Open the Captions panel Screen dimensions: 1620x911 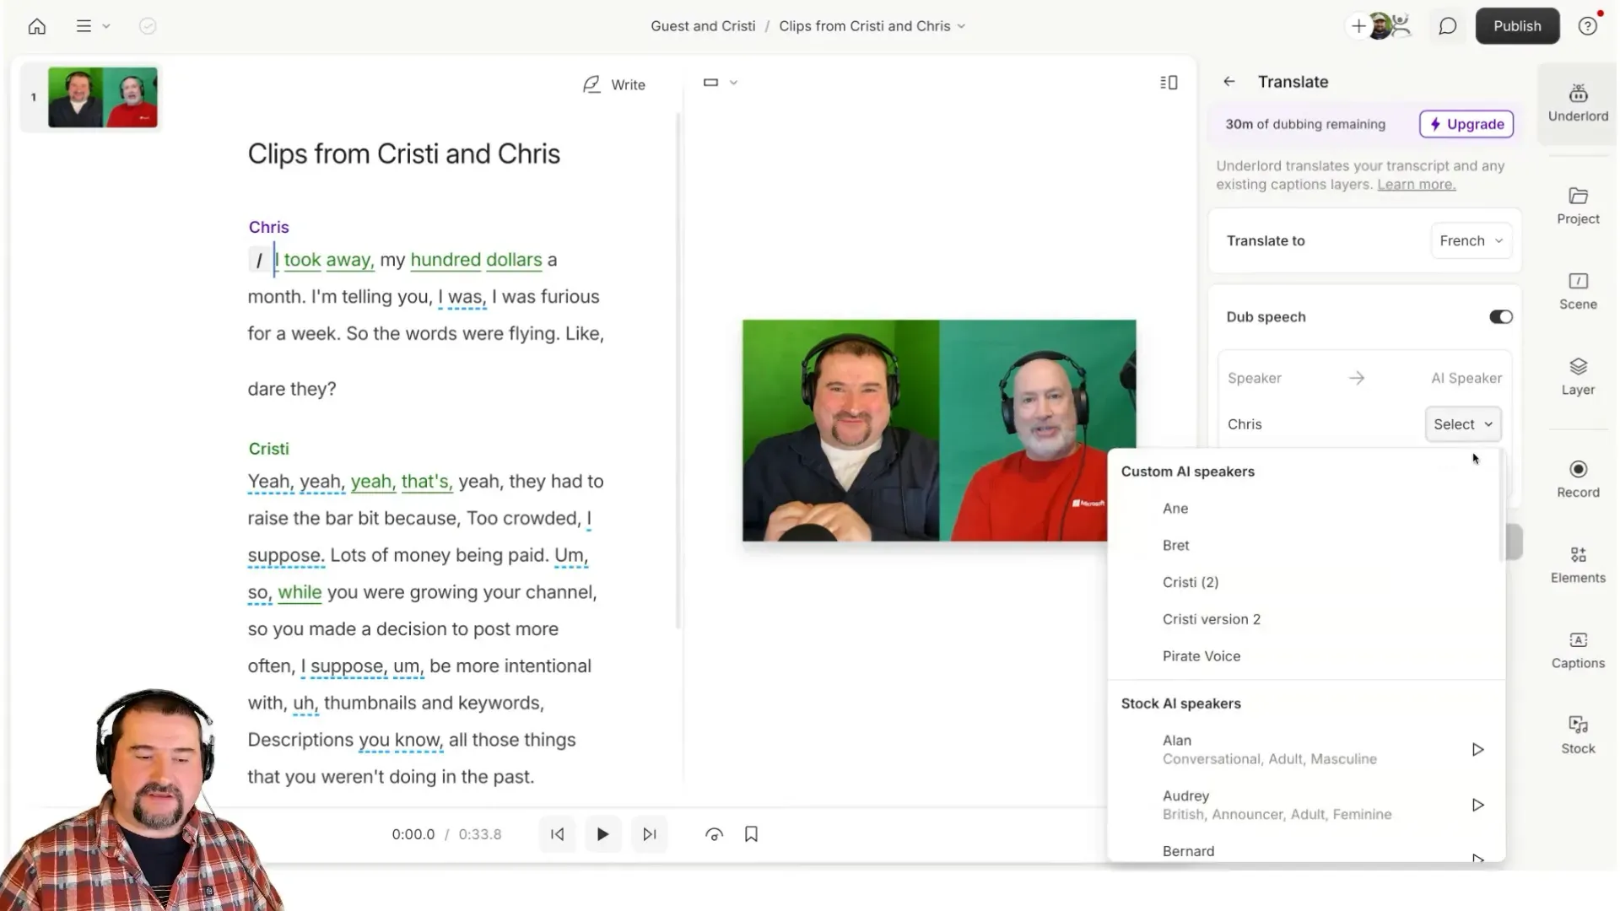click(x=1577, y=650)
